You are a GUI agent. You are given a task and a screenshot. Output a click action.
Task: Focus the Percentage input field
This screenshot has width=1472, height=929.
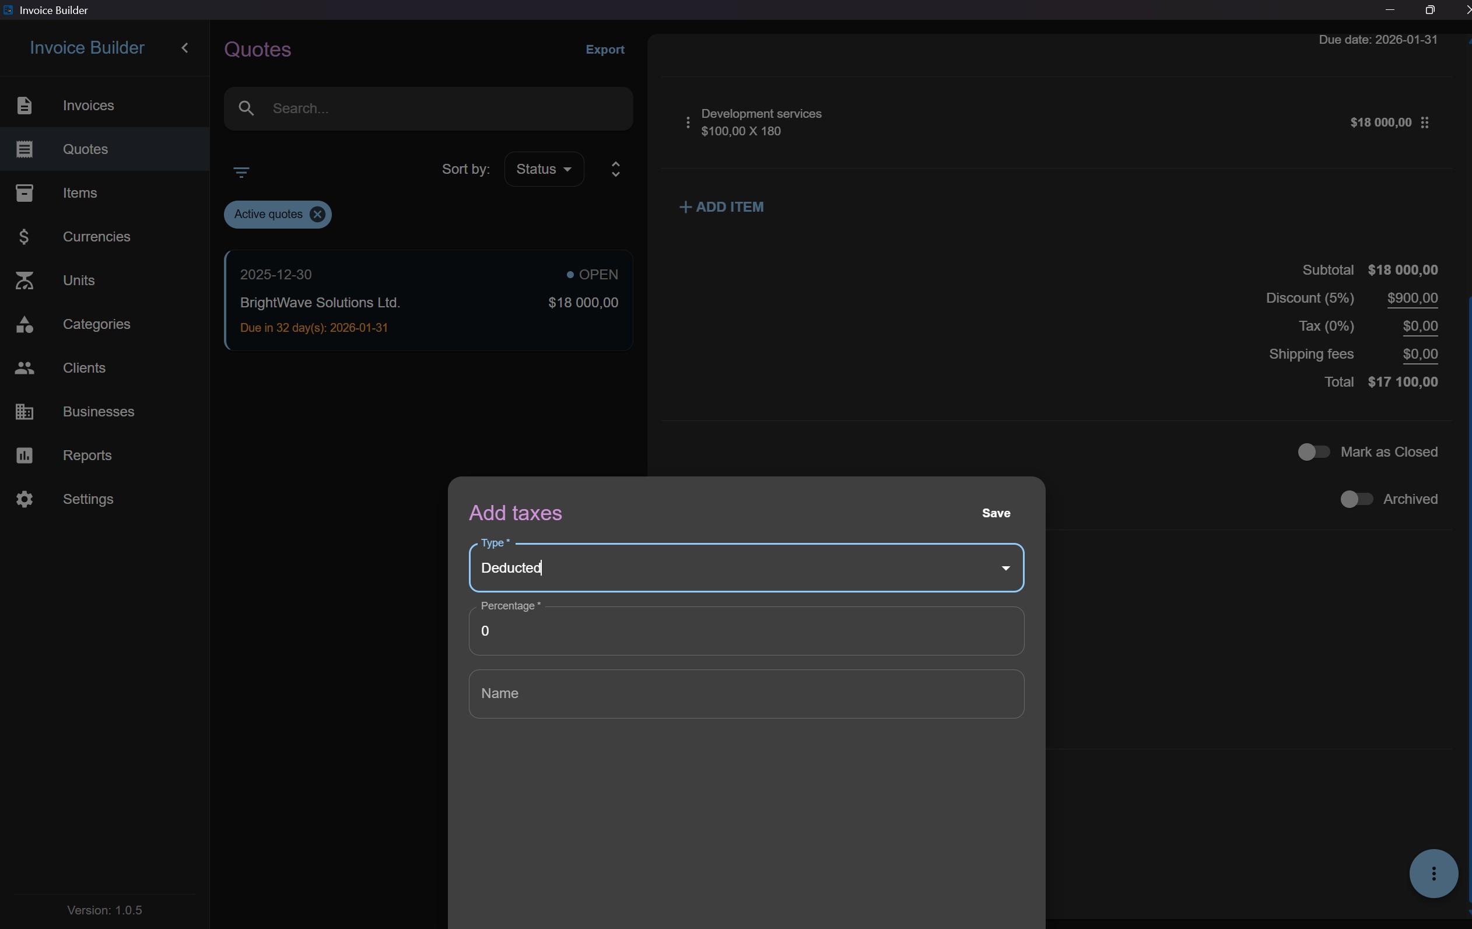(746, 631)
